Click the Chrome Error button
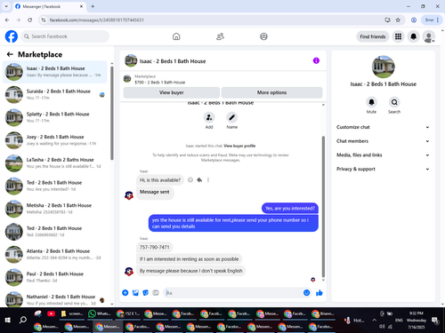445x333 pixels. click(432, 20)
